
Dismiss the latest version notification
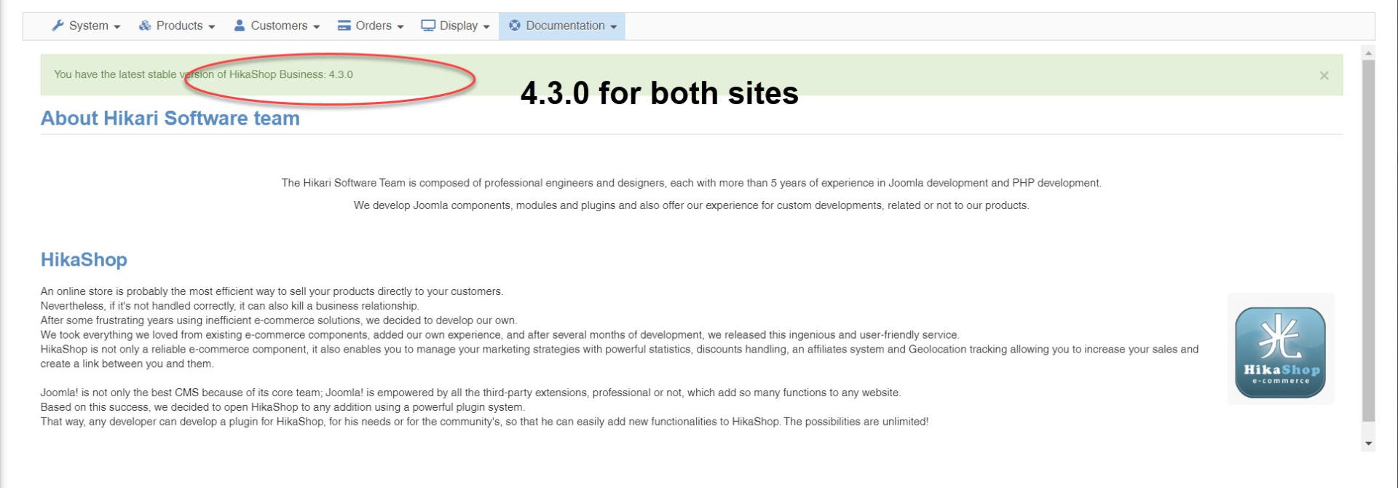pyautogui.click(x=1324, y=76)
